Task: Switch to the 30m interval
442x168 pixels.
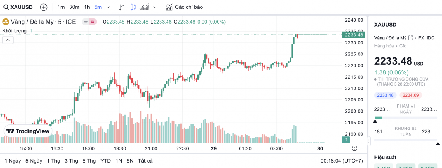Action: (x=74, y=7)
